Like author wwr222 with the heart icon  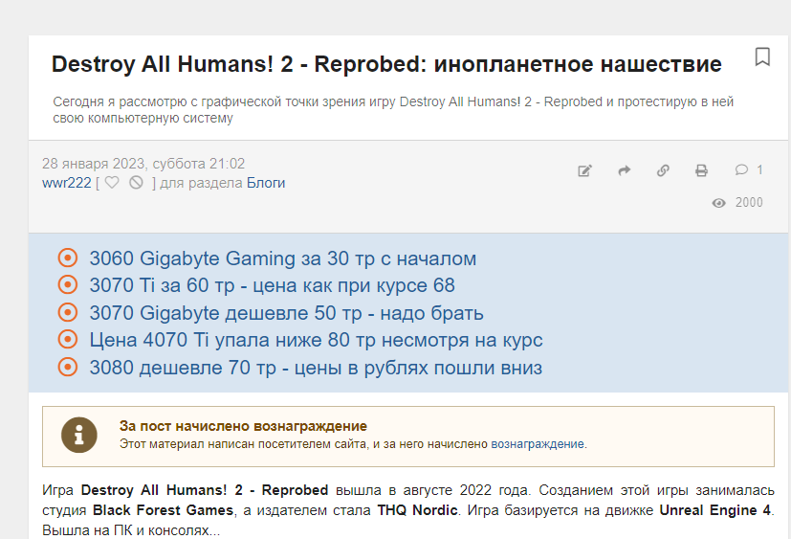pyautogui.click(x=112, y=182)
